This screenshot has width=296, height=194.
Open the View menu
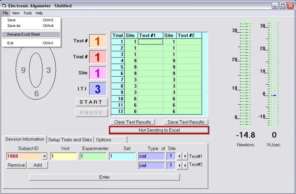[x=16, y=13]
